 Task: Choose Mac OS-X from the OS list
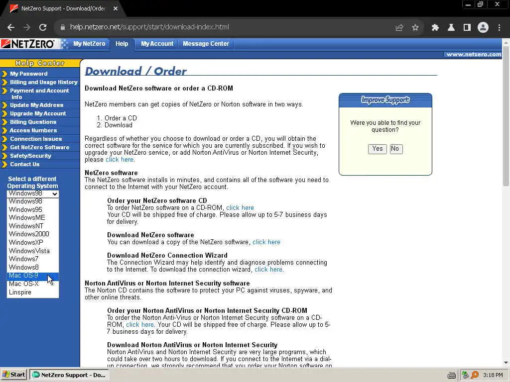click(x=32, y=284)
